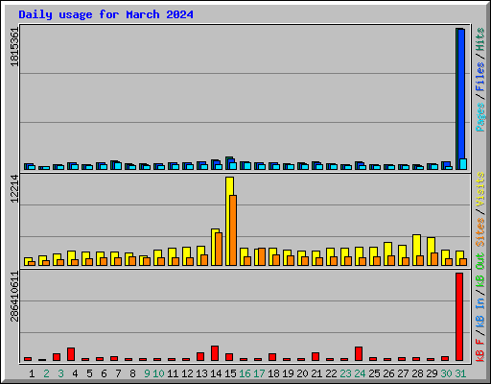Screen dimensions: 491x384
Task: Click the Hits legend label
Action: point(480,39)
